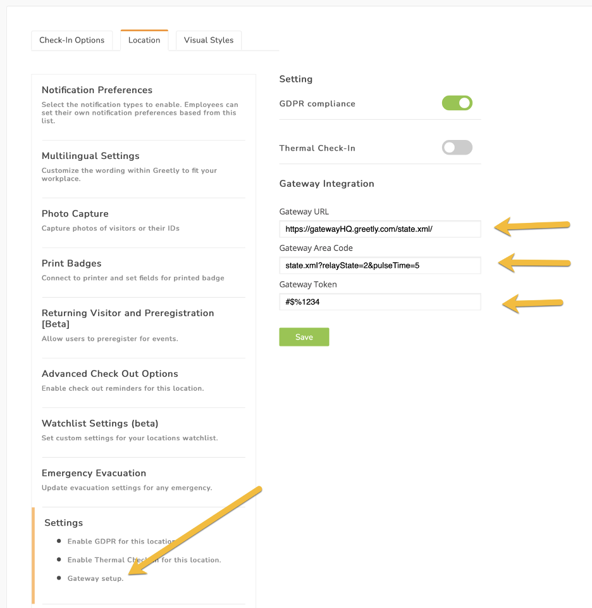Open the Print Badges section
This screenshot has width=592, height=608.
coord(144,270)
